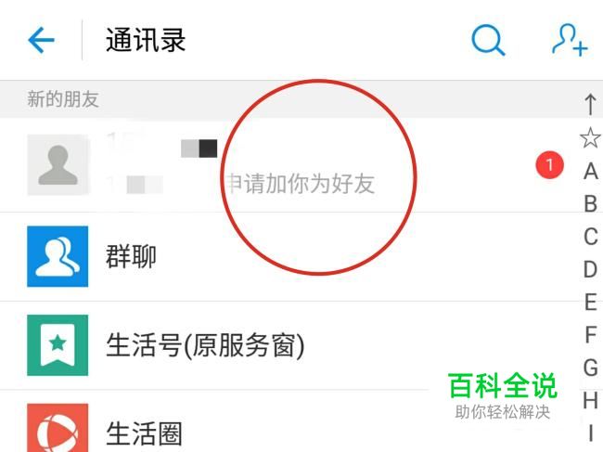This screenshot has height=452, width=603.
Task: Jump to letter H in index
Action: 591,400
